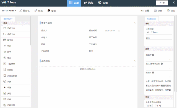The width and height of the screenshot is (177, 108).
Task: Select the 多选 checkbox control icon
Action: point(5,93)
